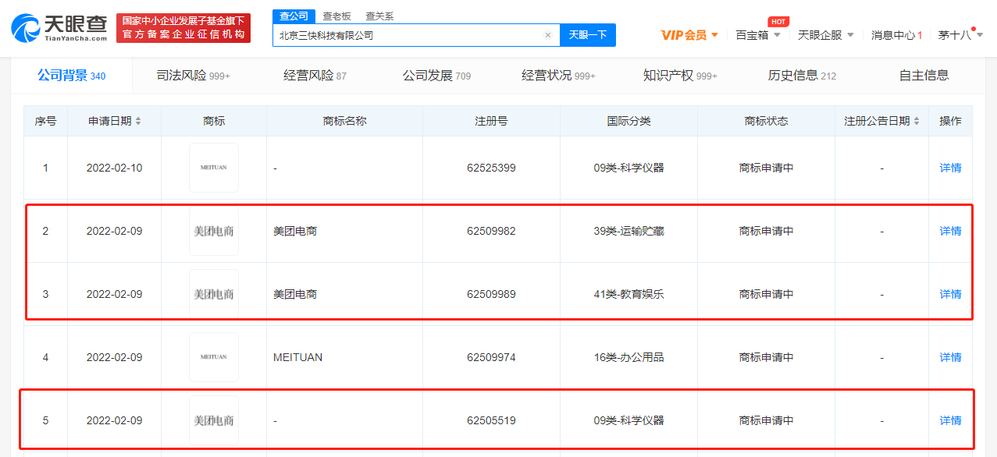The width and height of the screenshot is (997, 457).
Task: Click registration number 62509974
Action: click(491, 357)
